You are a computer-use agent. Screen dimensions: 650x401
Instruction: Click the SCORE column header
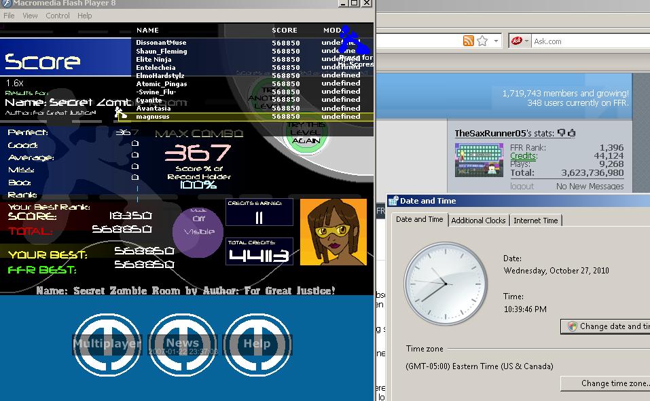(285, 31)
